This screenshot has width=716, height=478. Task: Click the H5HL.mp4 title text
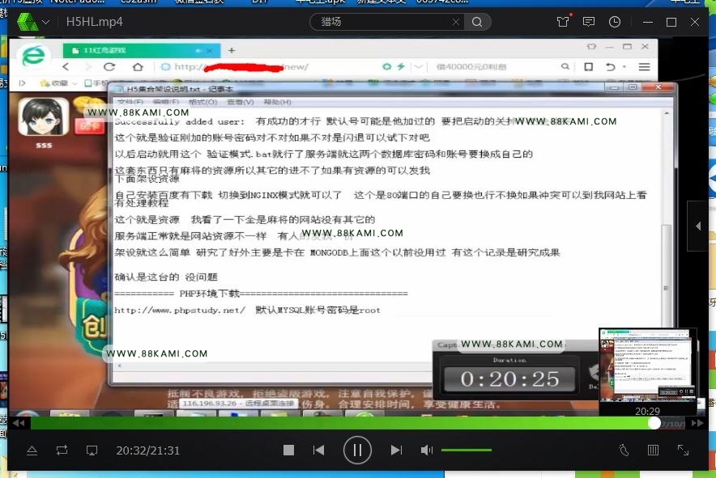95,22
